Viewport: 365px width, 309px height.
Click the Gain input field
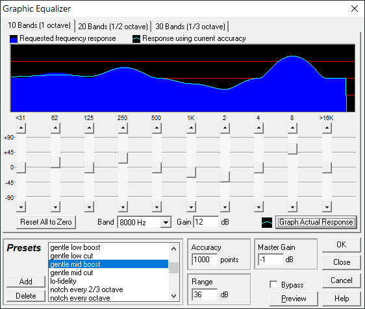click(x=206, y=222)
